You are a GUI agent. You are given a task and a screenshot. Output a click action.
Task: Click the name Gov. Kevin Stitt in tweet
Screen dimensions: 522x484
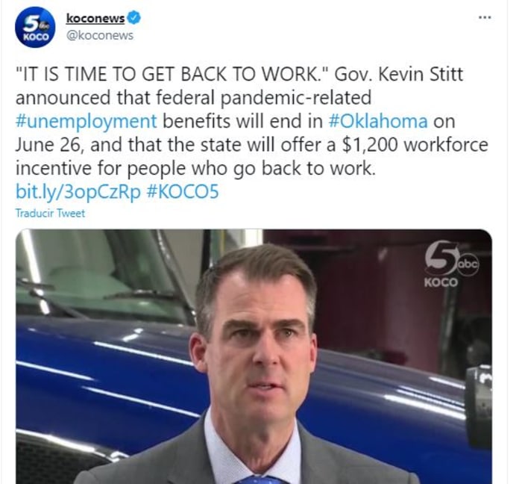click(398, 74)
